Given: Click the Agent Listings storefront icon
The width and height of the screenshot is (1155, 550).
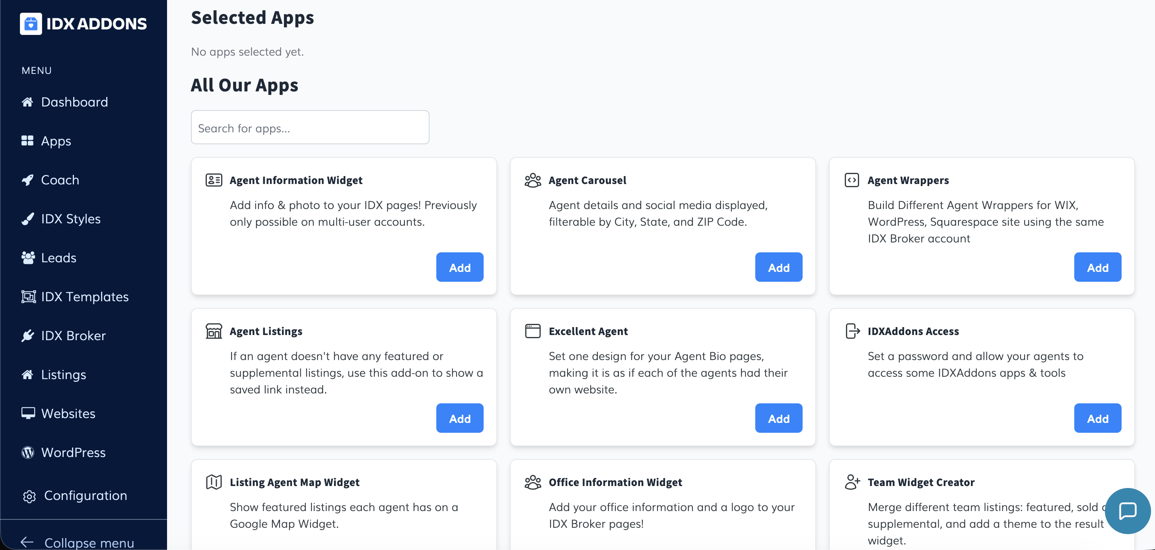Looking at the screenshot, I should 214,331.
